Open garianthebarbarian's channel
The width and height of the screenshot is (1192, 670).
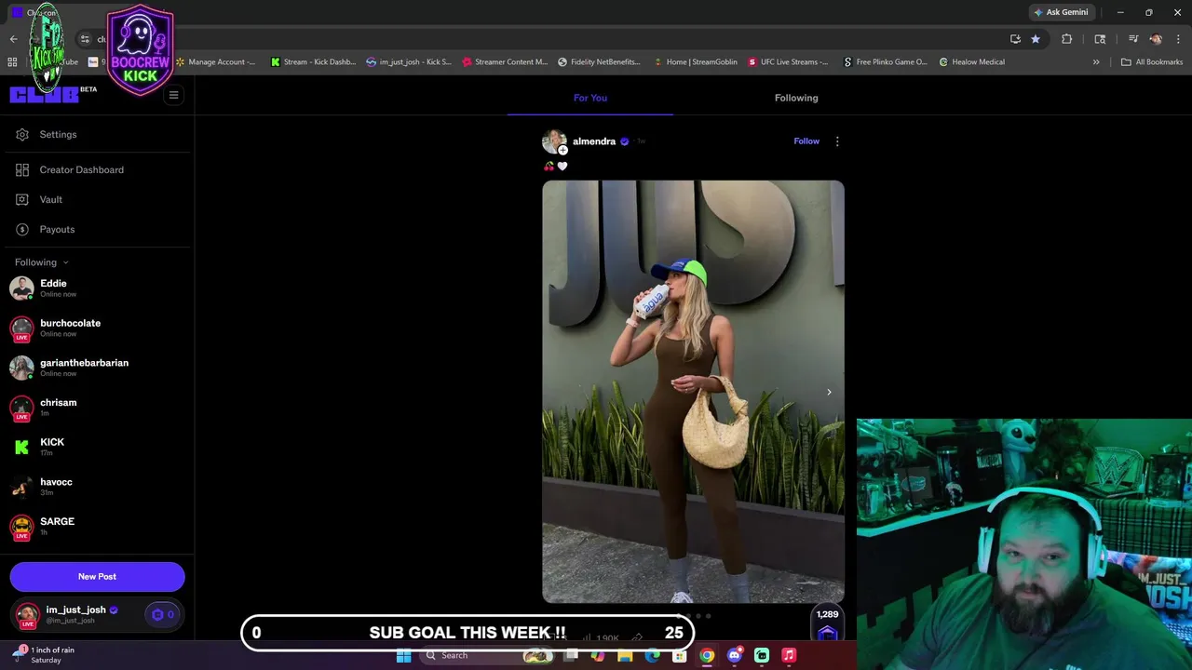(97, 368)
